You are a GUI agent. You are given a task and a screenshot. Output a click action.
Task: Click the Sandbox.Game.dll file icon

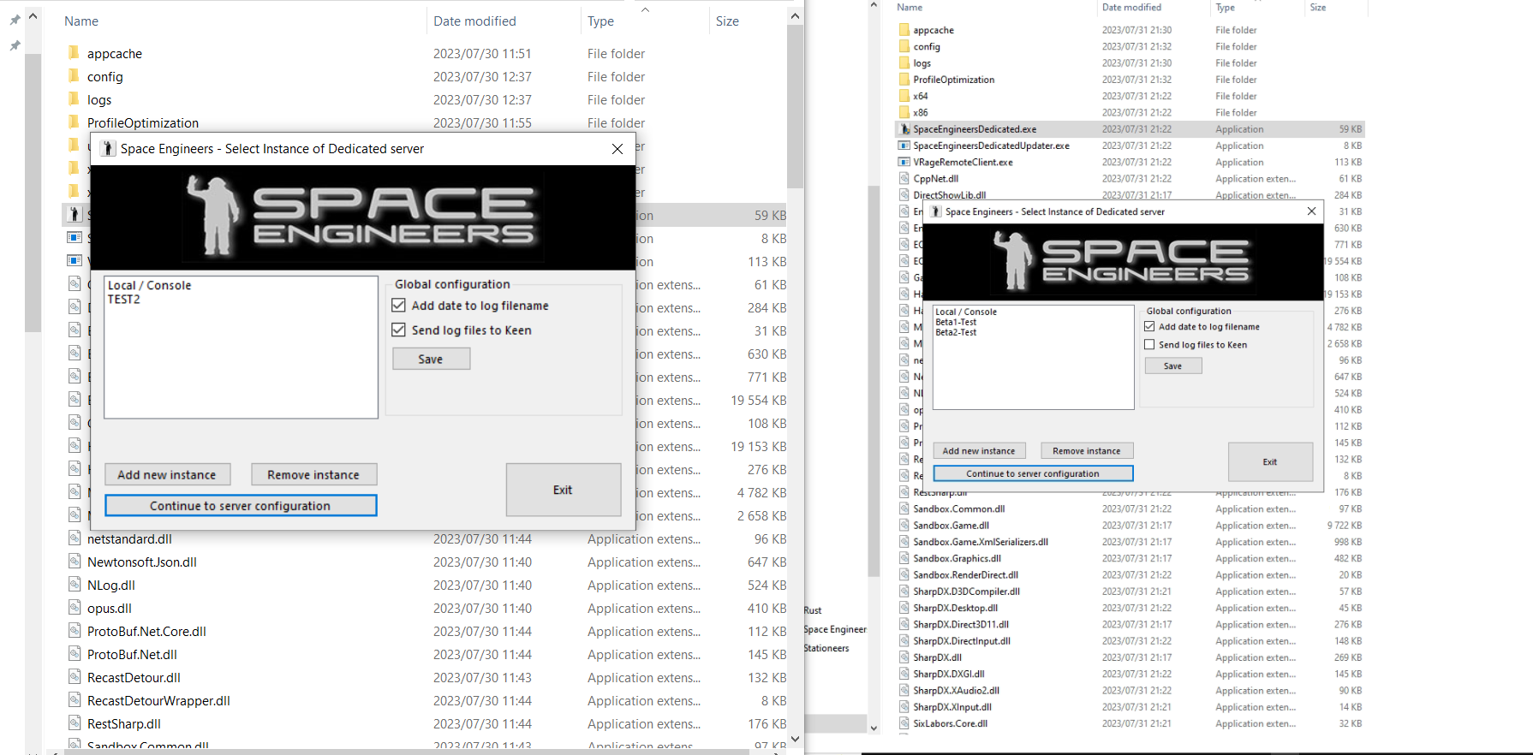coord(904,526)
